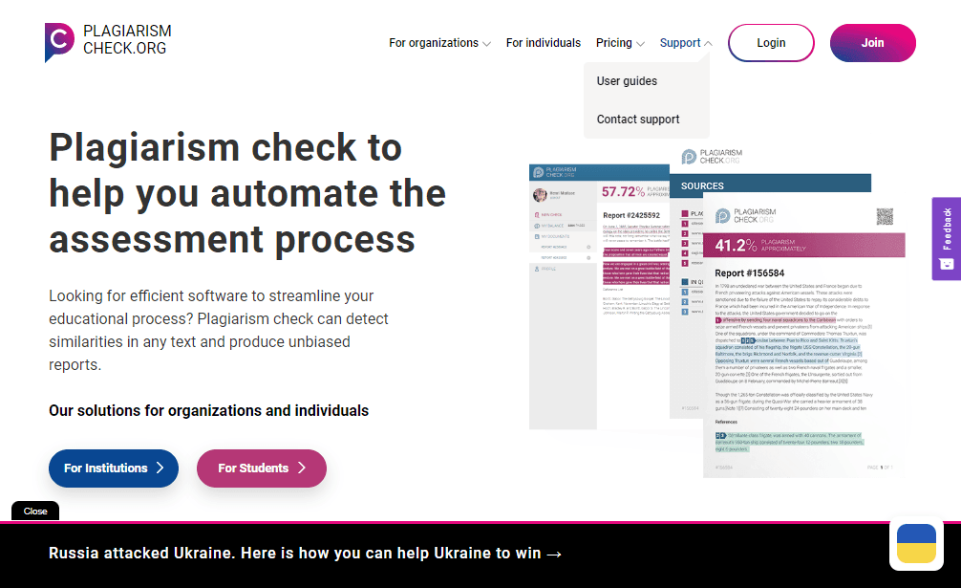
Task: Choose Contact support menu entry
Action: click(638, 119)
